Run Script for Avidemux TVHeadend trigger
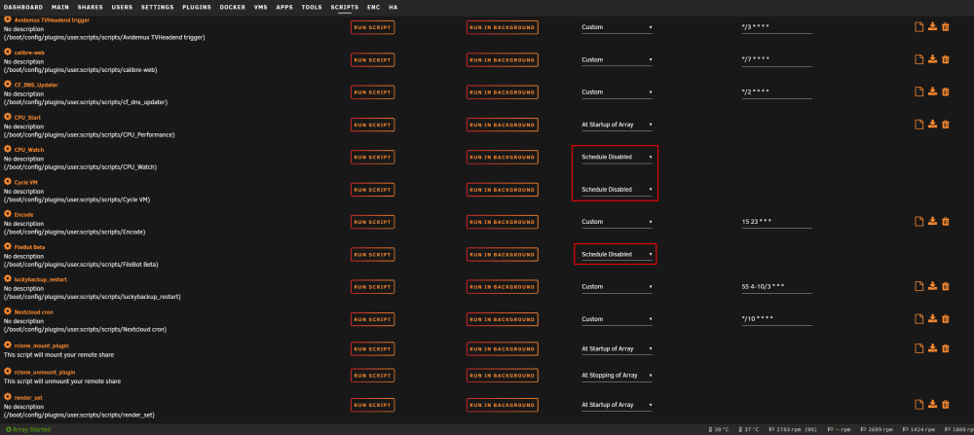 coord(373,27)
